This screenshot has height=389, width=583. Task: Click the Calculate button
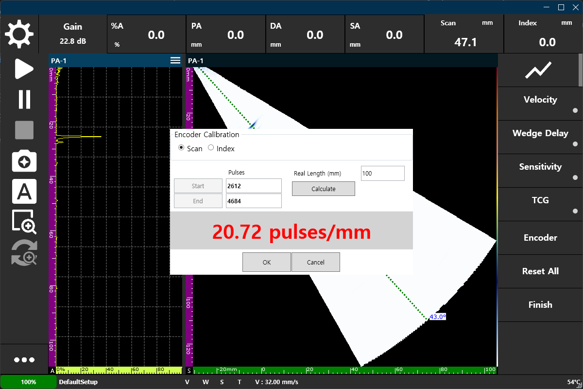pyautogui.click(x=324, y=189)
